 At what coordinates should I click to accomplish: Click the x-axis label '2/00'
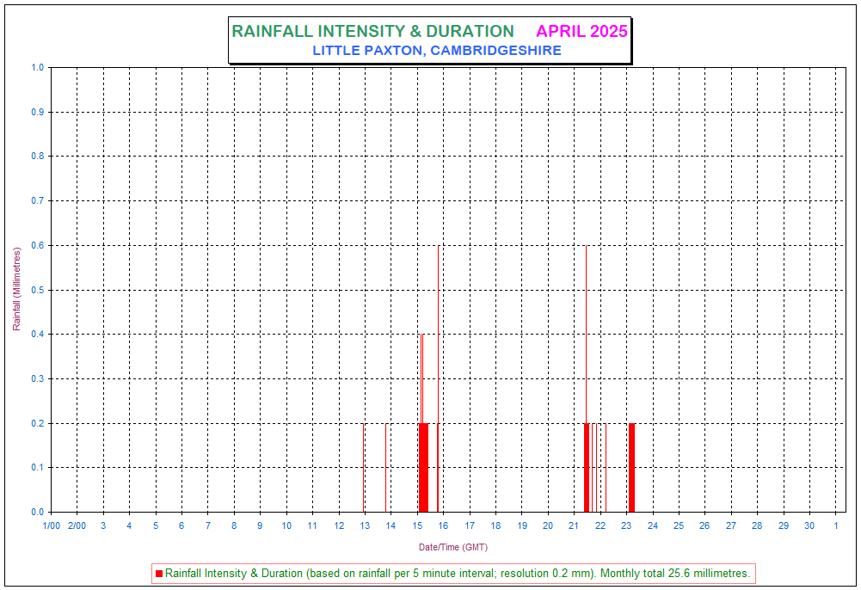(77, 525)
